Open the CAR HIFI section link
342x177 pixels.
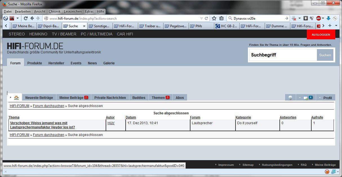click(125, 34)
